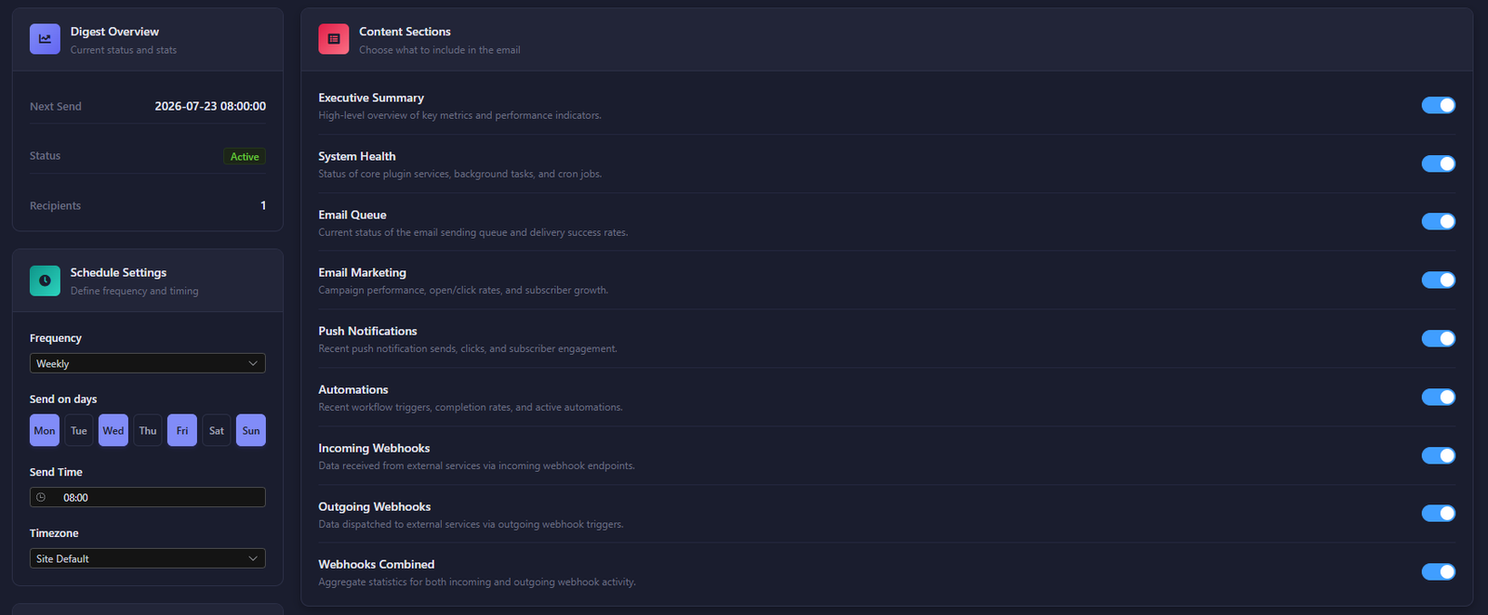Screen dimensions: 1488x615
Task: Click the Schedule Settings clock icon
Action: pos(45,281)
